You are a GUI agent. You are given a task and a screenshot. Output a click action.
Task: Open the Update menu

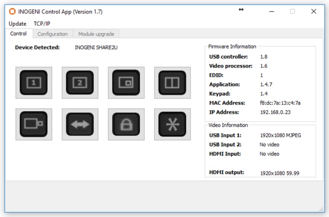click(18, 24)
